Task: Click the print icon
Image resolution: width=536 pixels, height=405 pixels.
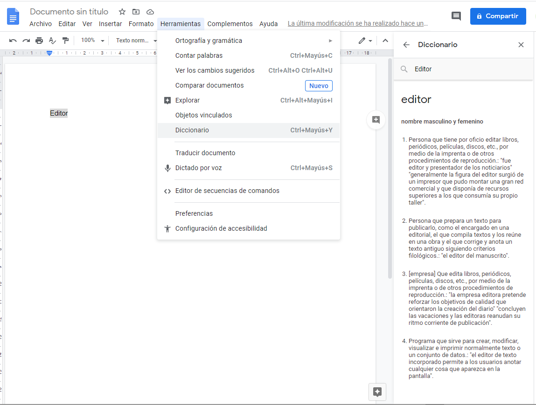Action: pyautogui.click(x=39, y=41)
